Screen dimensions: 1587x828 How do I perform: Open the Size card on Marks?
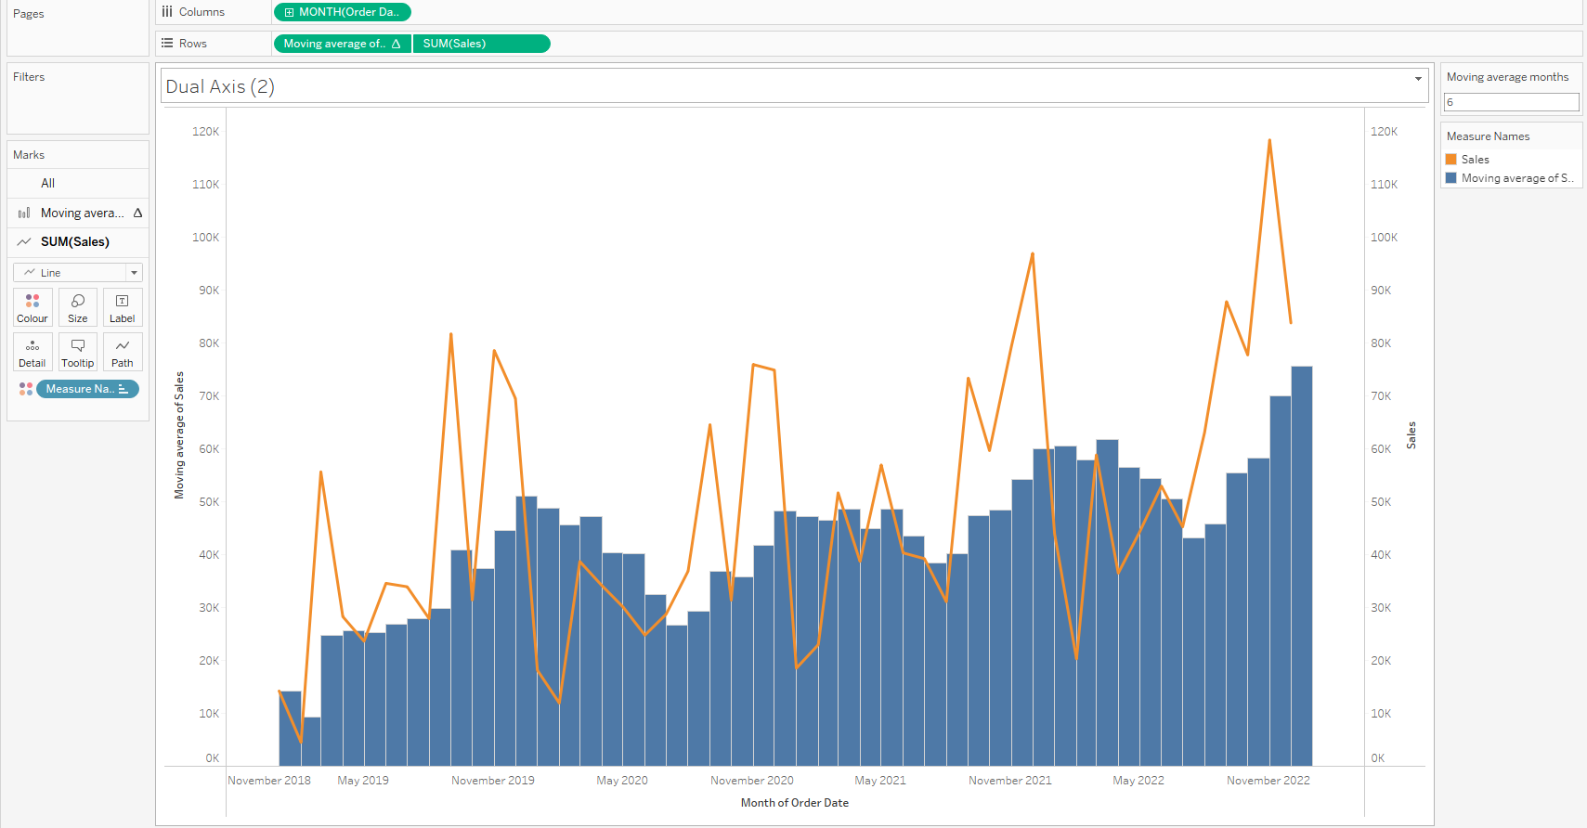coord(78,307)
